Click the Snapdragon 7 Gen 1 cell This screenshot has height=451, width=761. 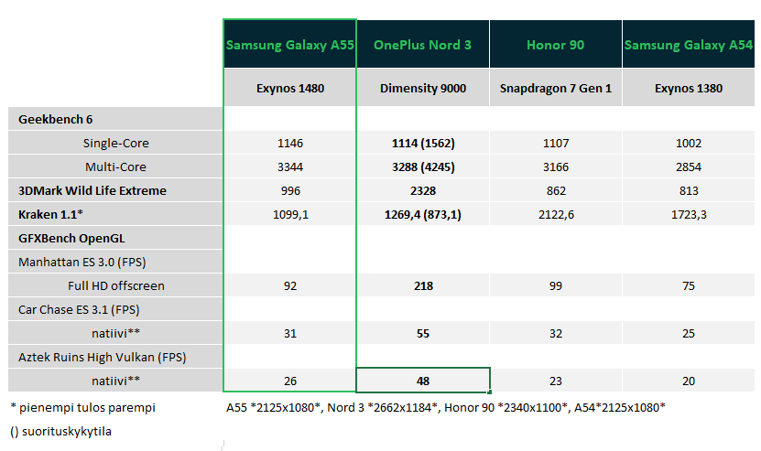pos(556,88)
